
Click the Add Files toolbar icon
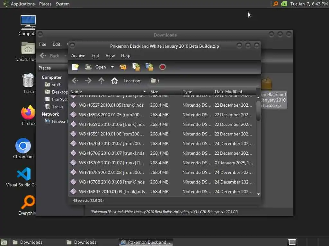click(136, 67)
